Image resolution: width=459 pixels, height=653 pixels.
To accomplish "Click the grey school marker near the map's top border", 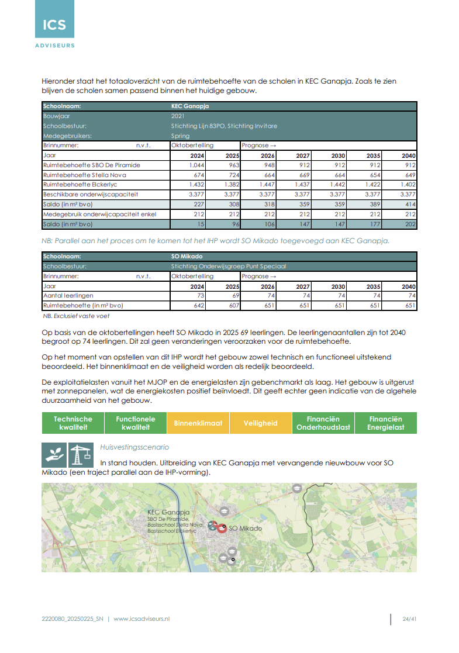I will (x=296, y=487).
